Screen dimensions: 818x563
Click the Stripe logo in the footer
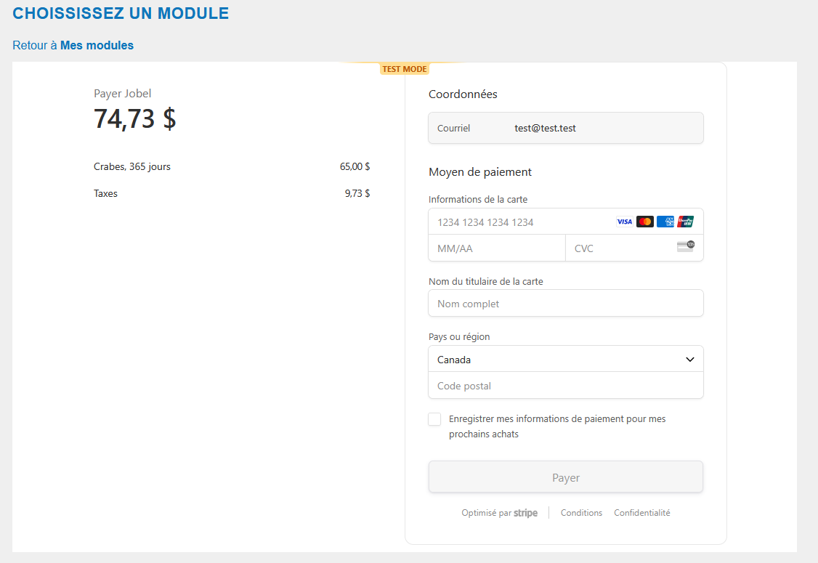coord(525,513)
